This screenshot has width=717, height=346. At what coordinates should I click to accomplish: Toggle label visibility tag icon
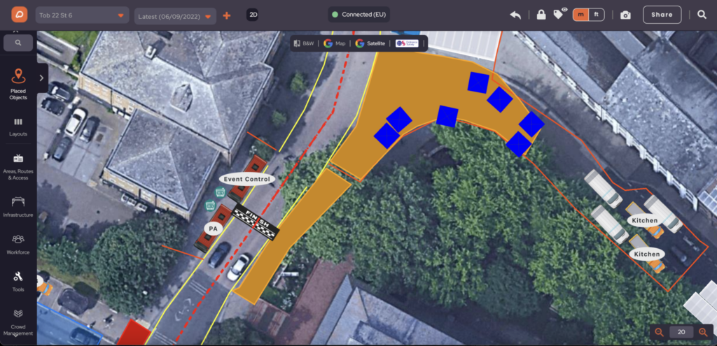click(x=559, y=14)
